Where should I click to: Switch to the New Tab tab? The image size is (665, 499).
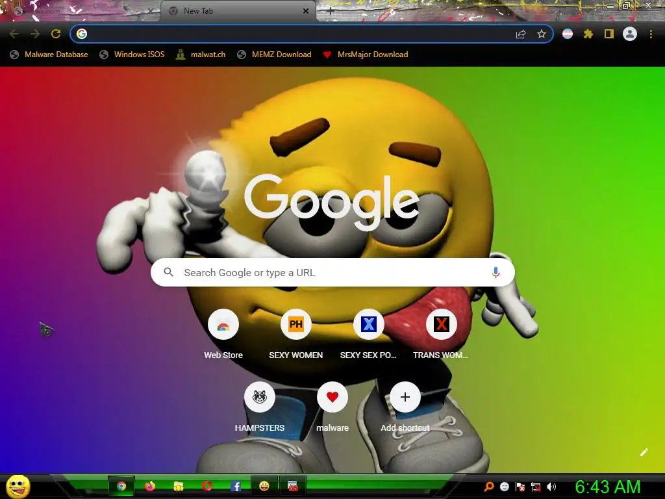(238, 11)
